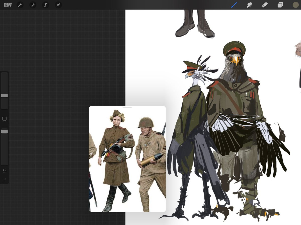Screen dimensions: 301x225
Task: Click the reference window grab handle
Action: (x=127, y=107)
